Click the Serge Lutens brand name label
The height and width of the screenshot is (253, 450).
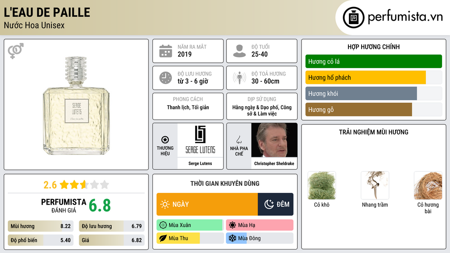pyautogui.click(x=200, y=163)
